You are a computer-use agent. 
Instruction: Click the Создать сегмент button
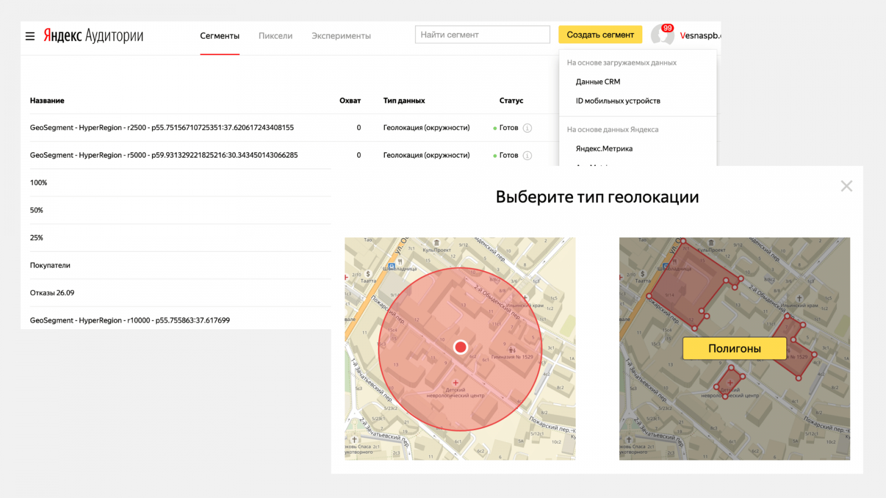click(x=600, y=35)
